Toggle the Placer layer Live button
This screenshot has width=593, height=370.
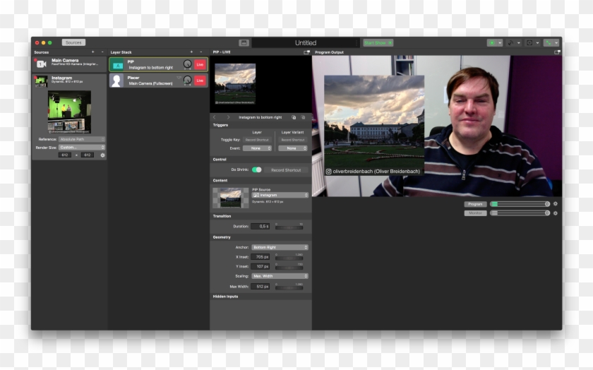click(200, 80)
